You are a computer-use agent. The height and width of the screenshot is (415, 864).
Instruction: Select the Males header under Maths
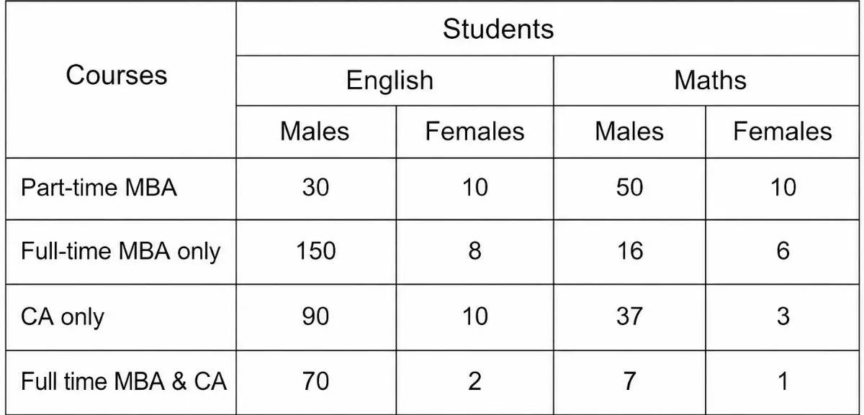[x=629, y=132]
